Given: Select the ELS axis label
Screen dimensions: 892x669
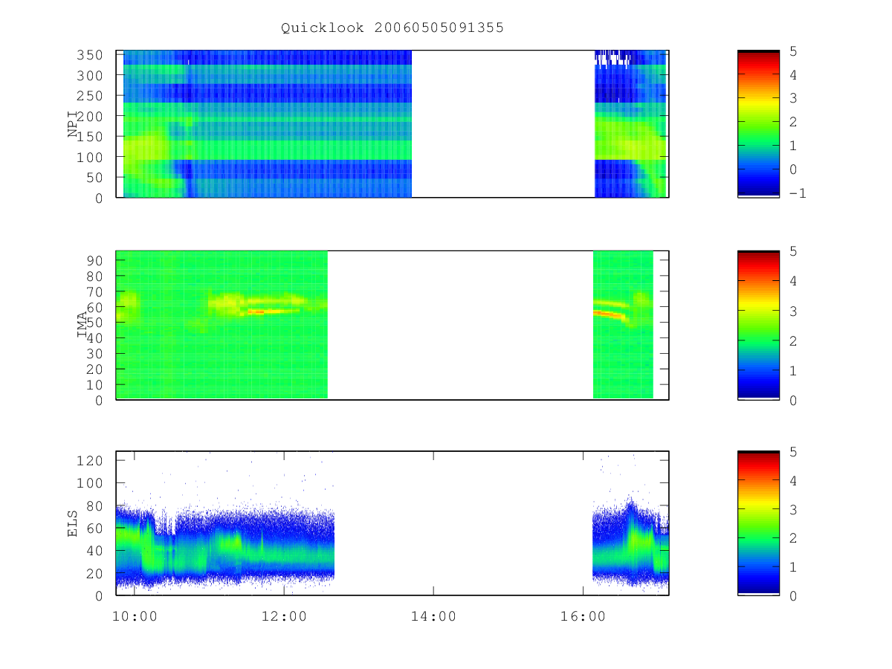Looking at the screenshot, I should [x=74, y=523].
